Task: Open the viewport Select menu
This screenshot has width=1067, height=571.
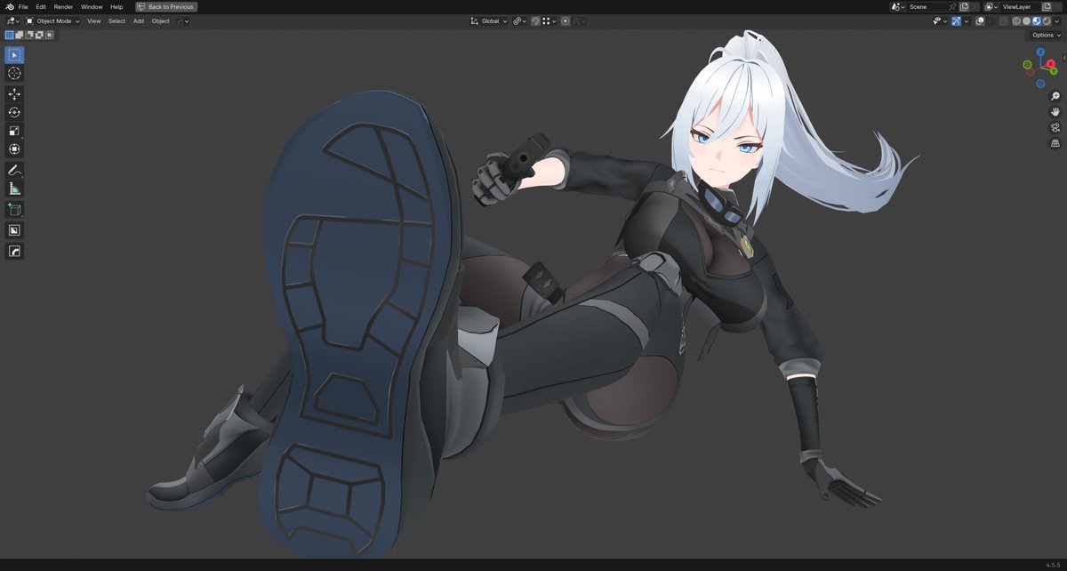Action: coord(116,20)
